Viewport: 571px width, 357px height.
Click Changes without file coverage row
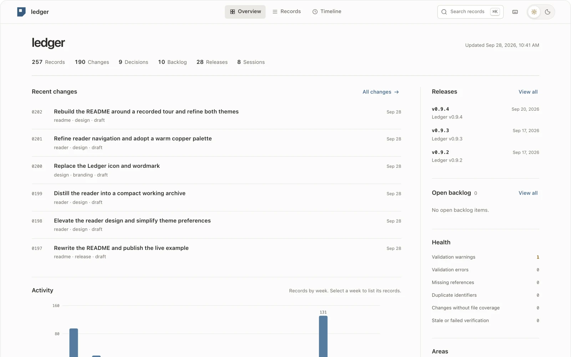(485, 308)
